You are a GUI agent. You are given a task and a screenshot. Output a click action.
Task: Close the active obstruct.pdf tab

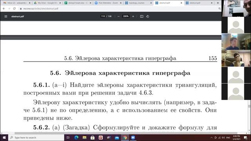pyautogui.click(x=181, y=3)
